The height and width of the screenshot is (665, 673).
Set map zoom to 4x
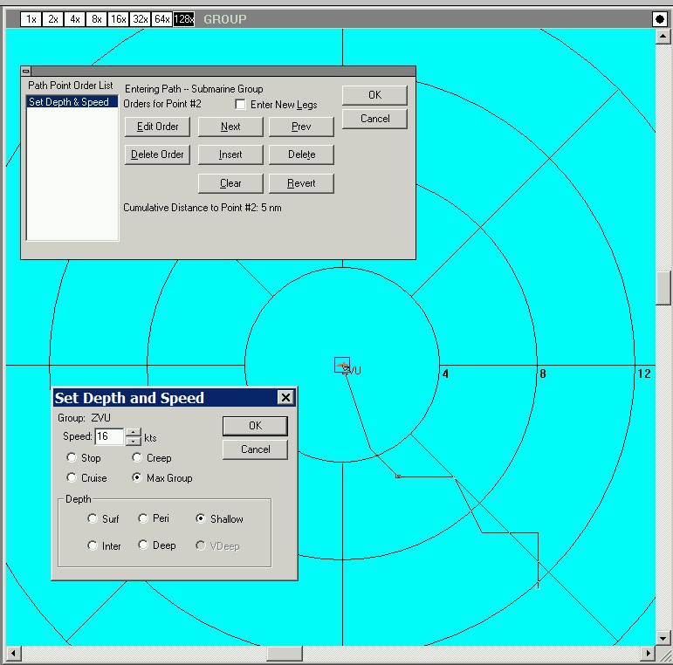tap(75, 19)
